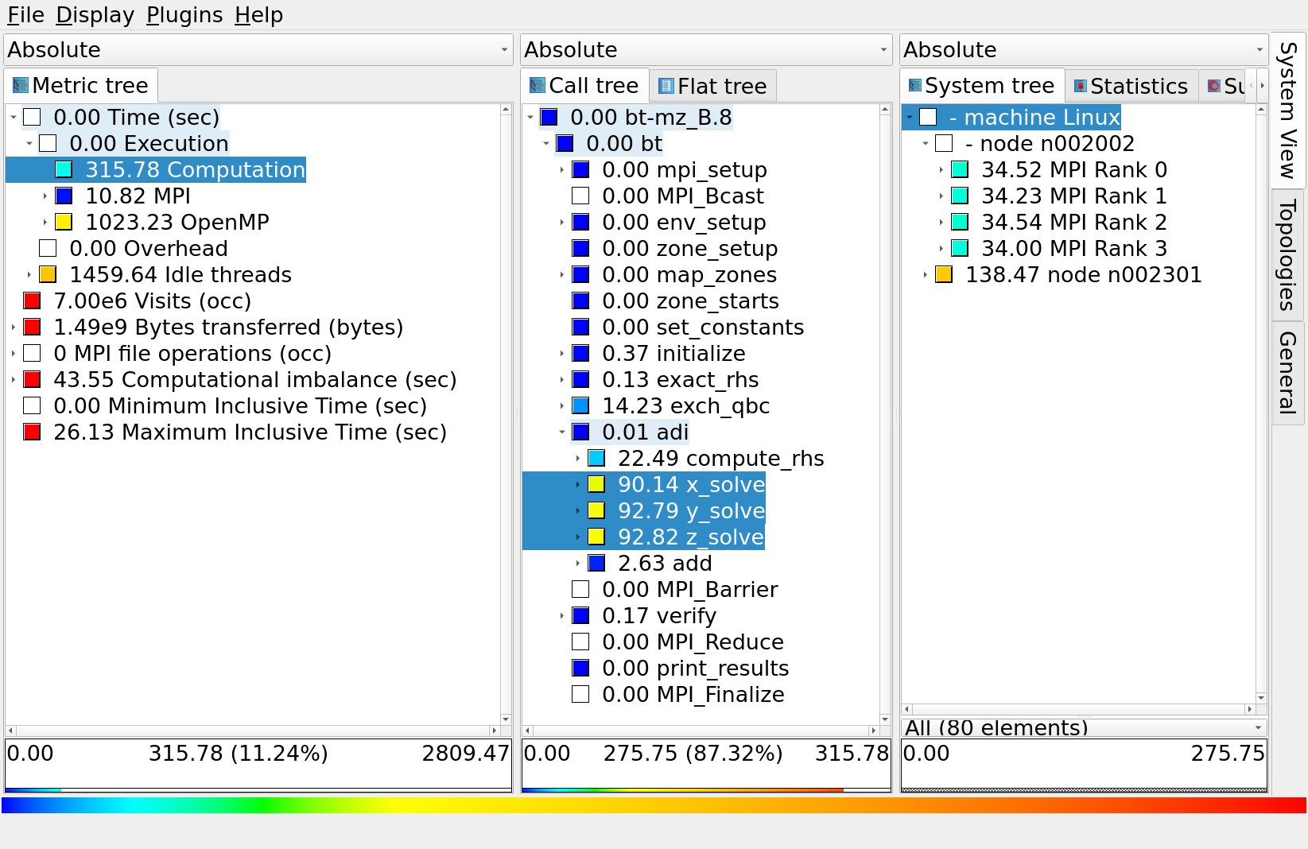This screenshot has width=1308, height=849.
Task: Select MPI Rank 2 in system tree
Action: tap(1073, 222)
